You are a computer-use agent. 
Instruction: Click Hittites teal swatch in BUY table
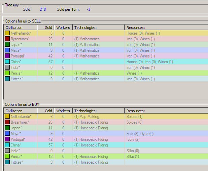coord(7,162)
